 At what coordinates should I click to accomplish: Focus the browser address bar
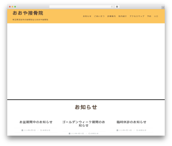(x=81, y=7)
